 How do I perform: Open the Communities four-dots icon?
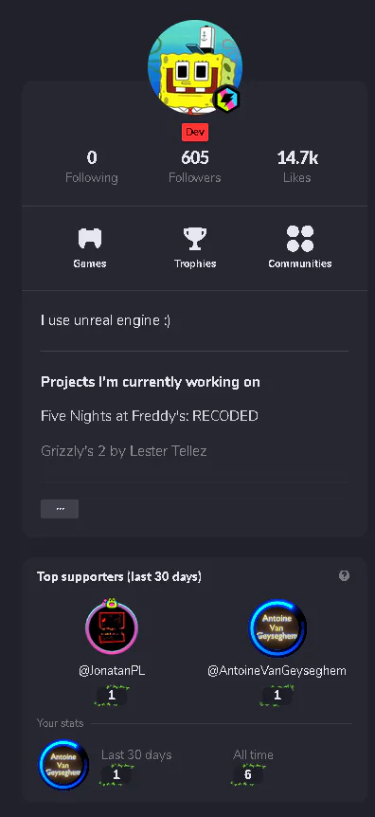tap(300, 239)
